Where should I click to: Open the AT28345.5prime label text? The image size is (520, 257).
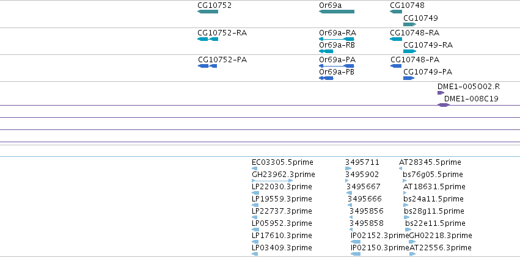tap(430, 162)
